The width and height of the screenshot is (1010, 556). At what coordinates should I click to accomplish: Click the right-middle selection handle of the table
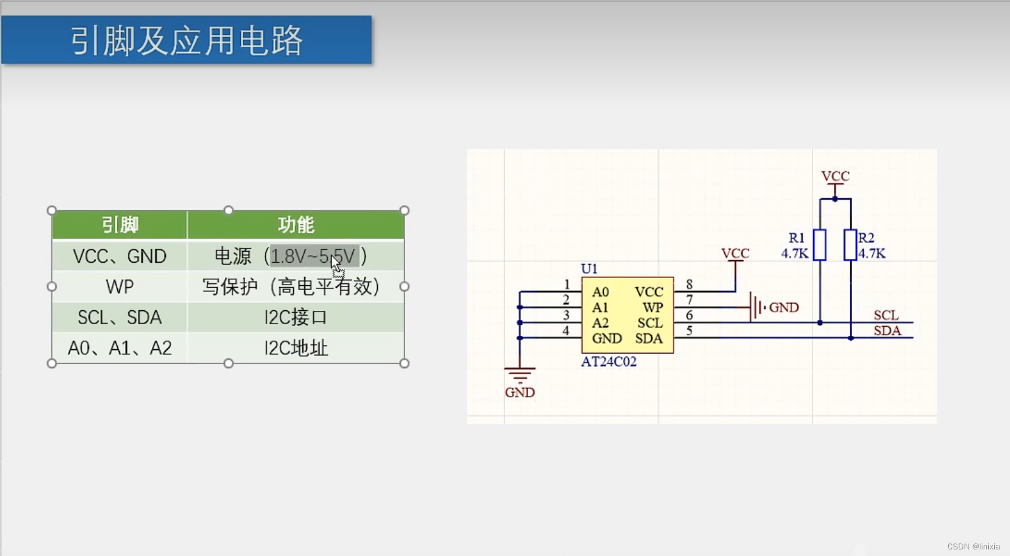[x=404, y=286]
